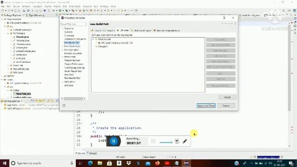
Task: Click the left arrow of the properties tree scrollbar
Action: [x=62, y=99]
